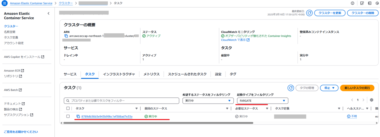Open the AWS Batch external link
This screenshot has height=137, width=380.
[13, 90]
